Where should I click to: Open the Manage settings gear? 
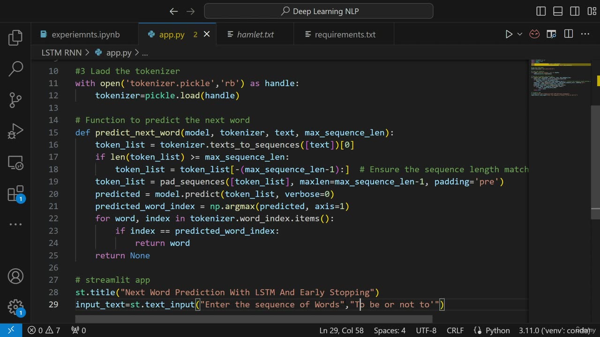click(x=15, y=307)
